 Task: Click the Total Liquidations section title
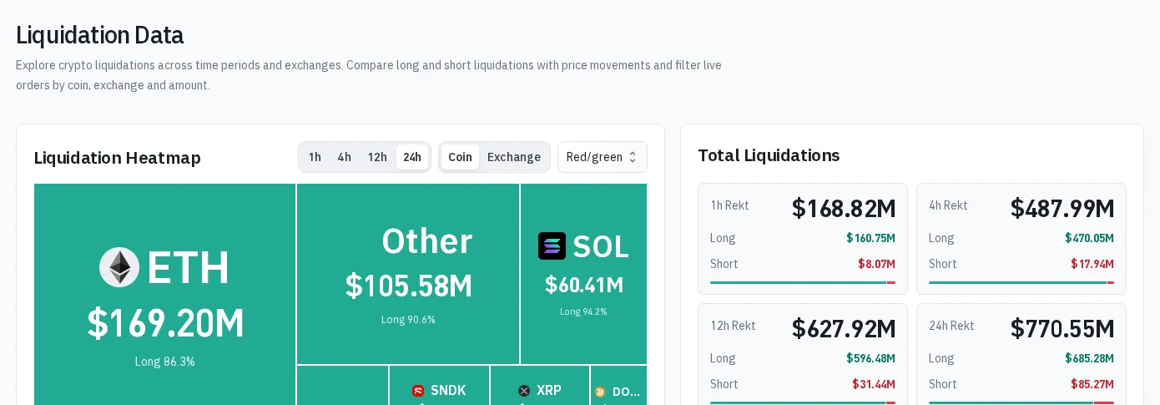pos(769,154)
